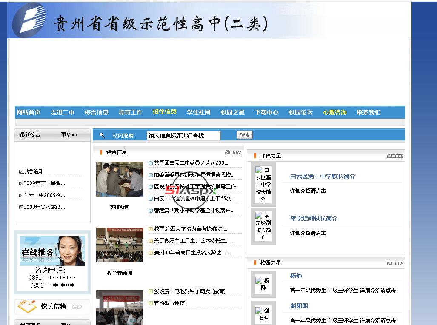The height and width of the screenshot is (325, 437).
Task: Click the school logo in the header
Action: tap(29, 20)
